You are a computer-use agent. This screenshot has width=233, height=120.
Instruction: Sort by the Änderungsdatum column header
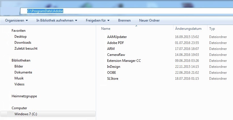pyautogui.click(x=188, y=29)
